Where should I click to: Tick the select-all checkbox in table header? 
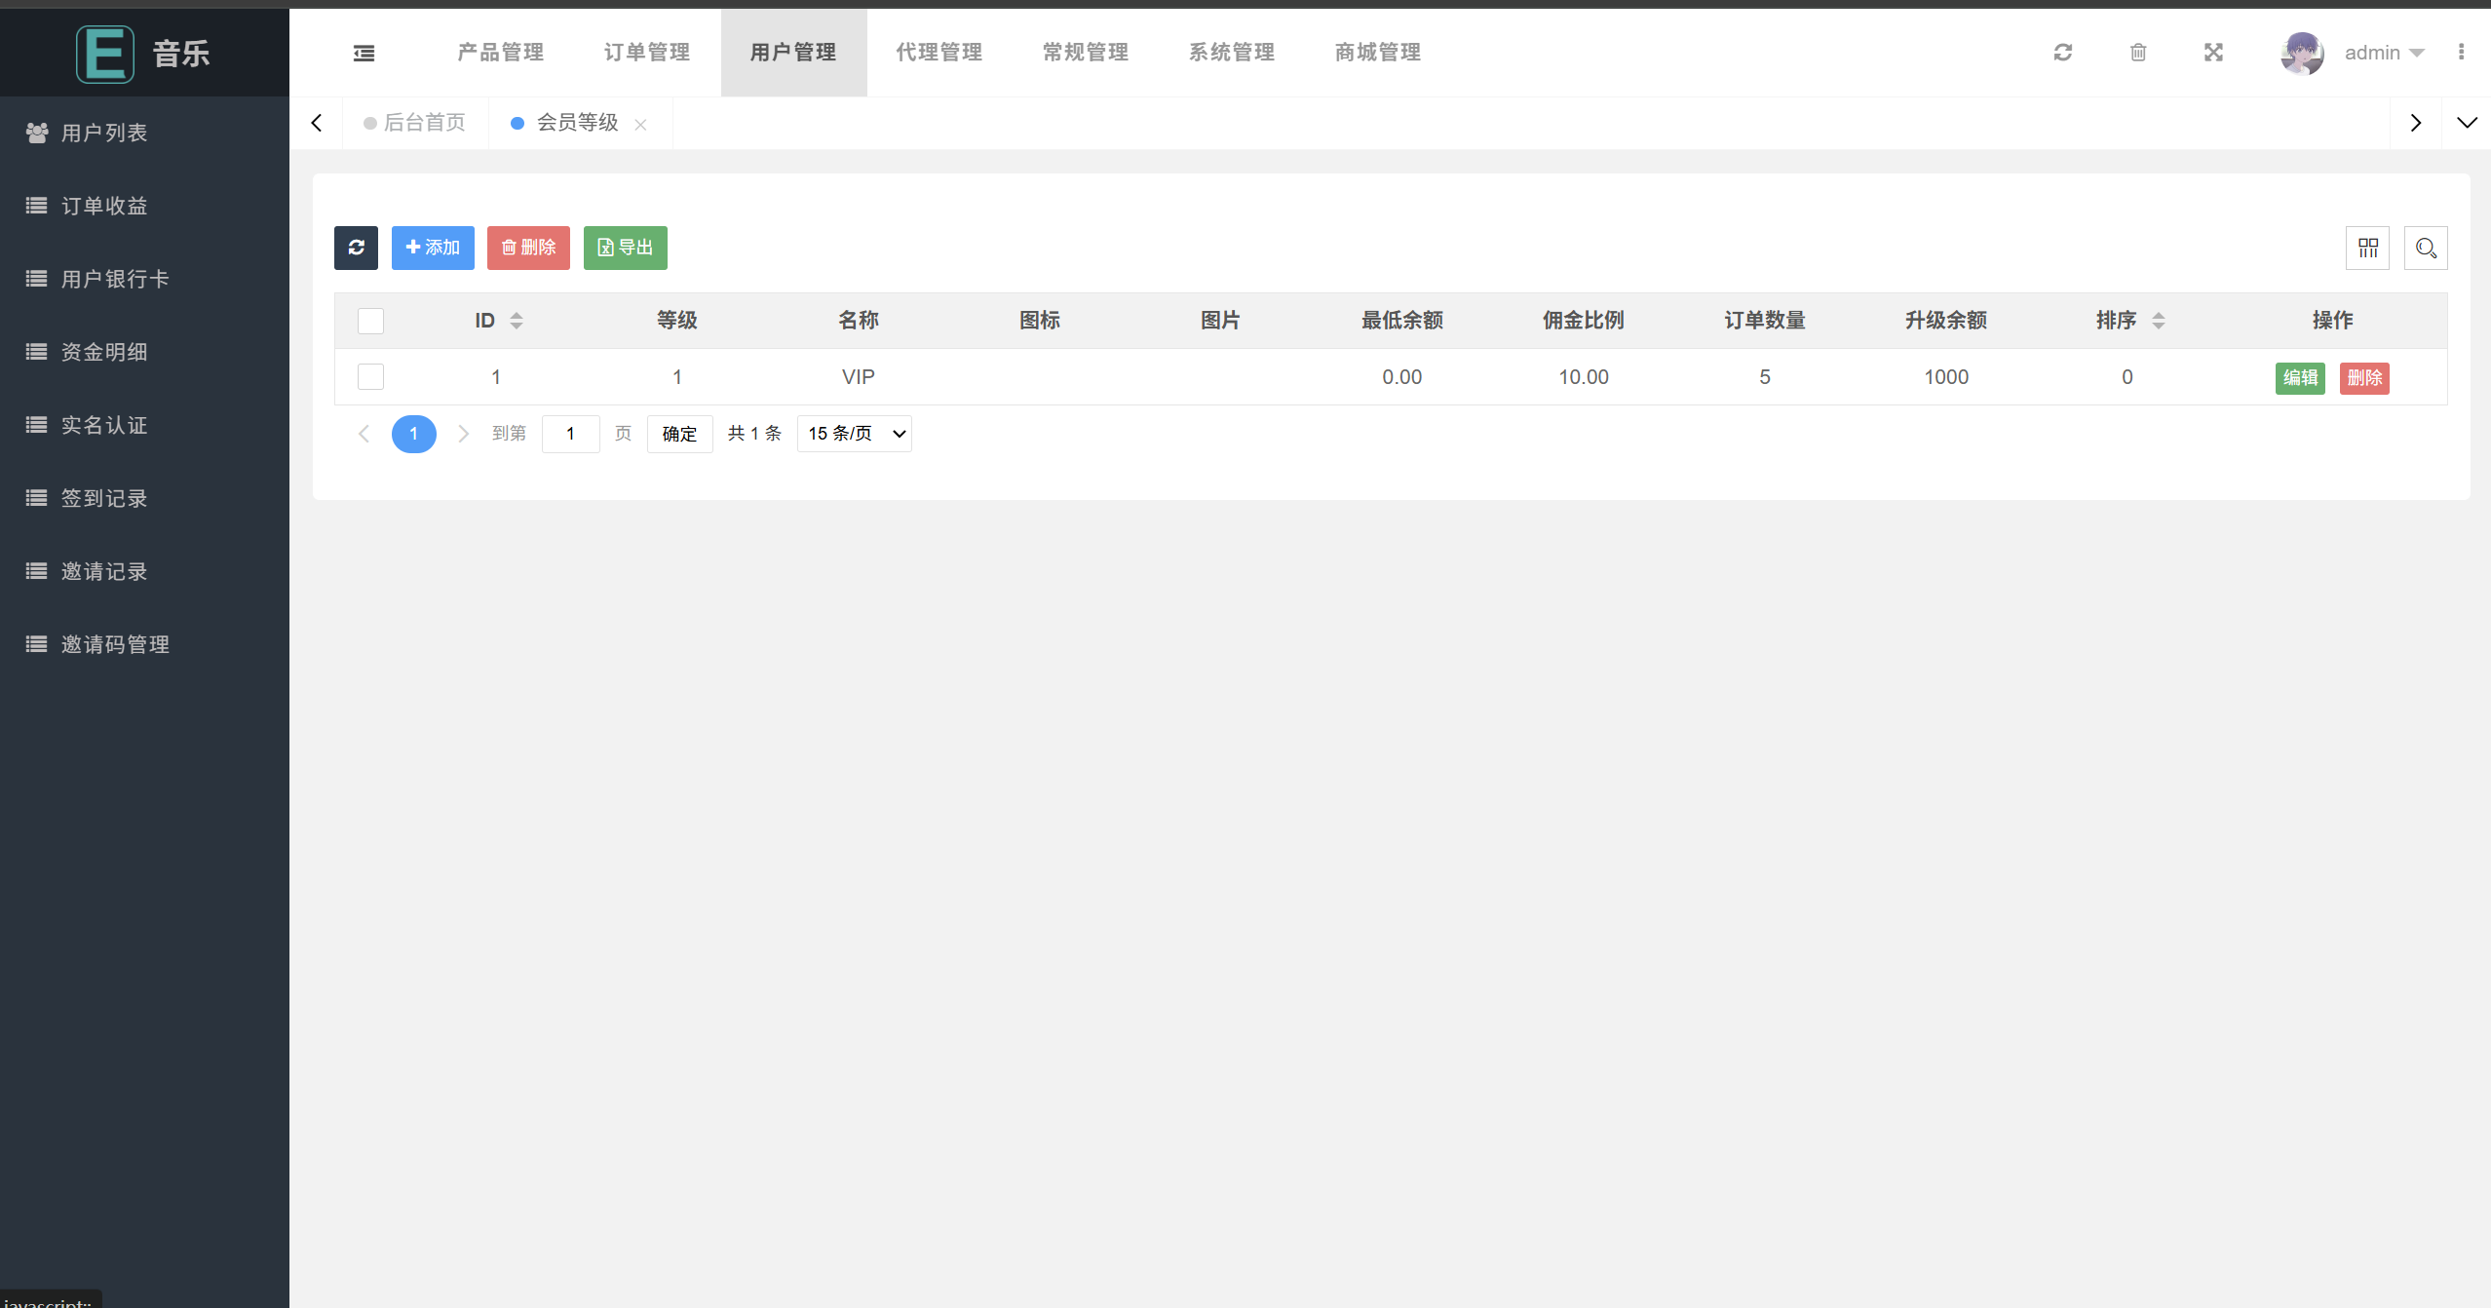pos(370,321)
